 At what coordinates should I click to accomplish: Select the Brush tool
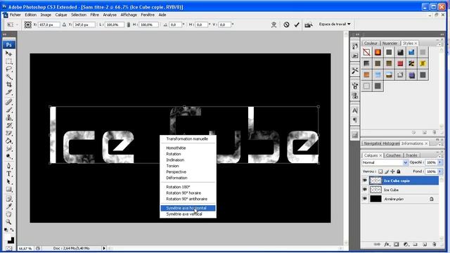pos(9,110)
